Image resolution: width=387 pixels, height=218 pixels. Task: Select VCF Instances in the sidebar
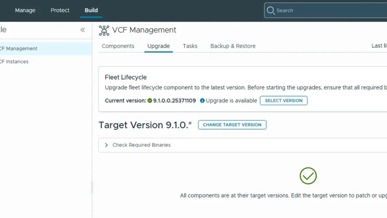click(x=46, y=61)
